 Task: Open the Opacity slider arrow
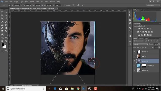coord(159,44)
